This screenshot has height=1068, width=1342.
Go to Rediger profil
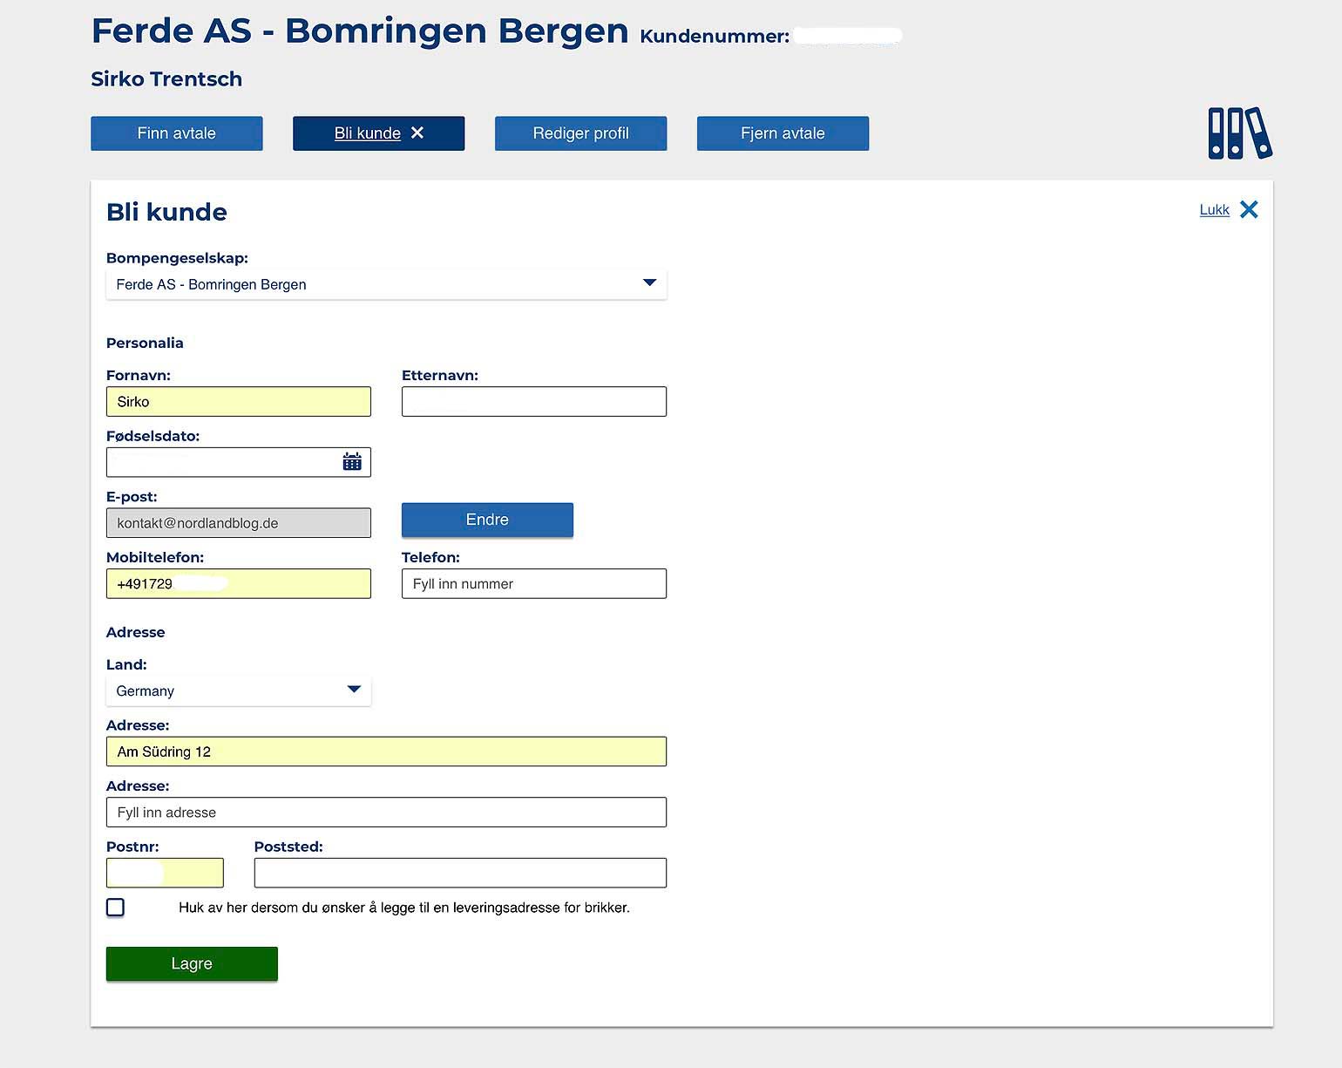click(581, 133)
